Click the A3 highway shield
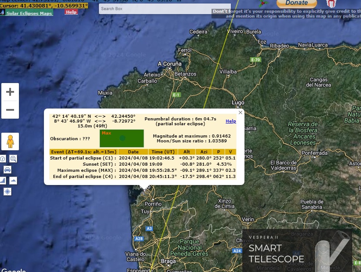The width and height of the screenshot is (361, 272). 149,228
